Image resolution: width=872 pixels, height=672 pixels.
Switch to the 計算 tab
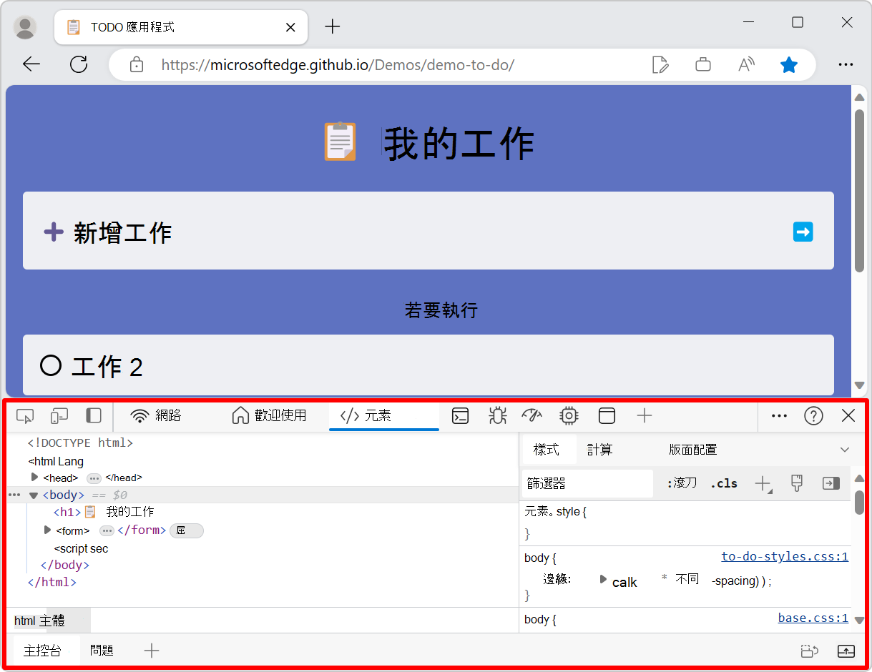(600, 449)
